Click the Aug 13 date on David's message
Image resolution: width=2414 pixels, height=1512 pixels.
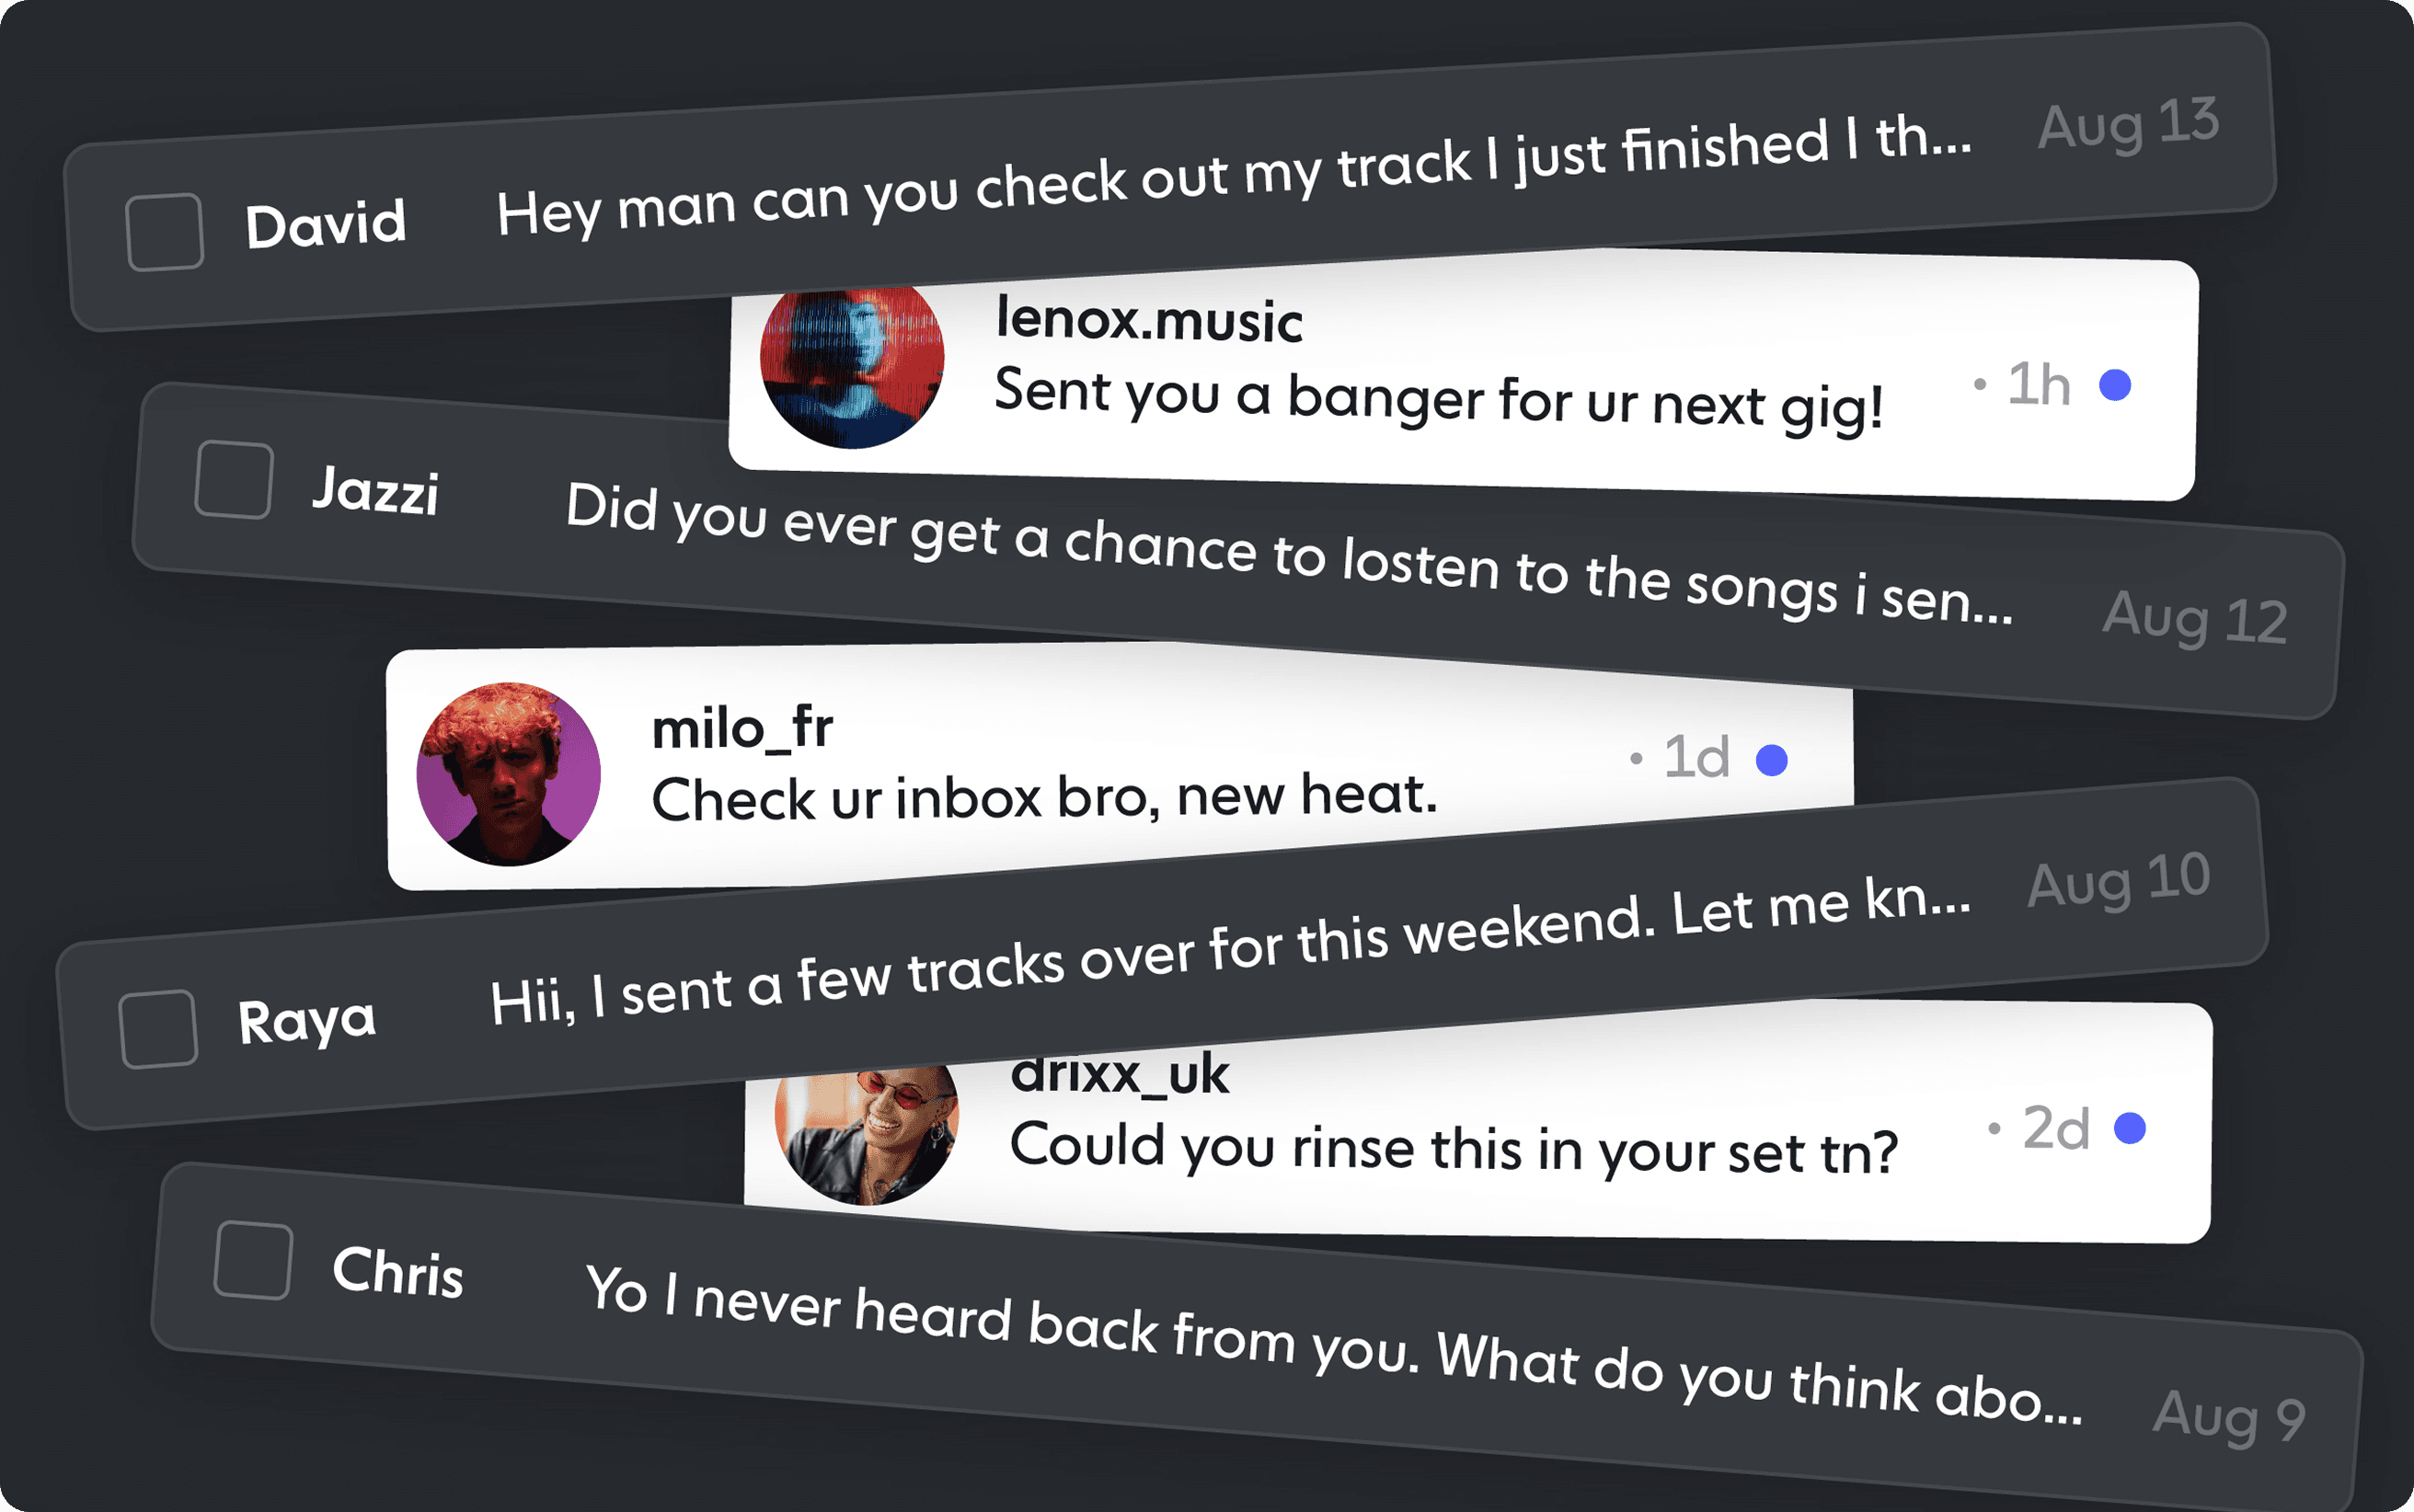pyautogui.click(x=2128, y=124)
